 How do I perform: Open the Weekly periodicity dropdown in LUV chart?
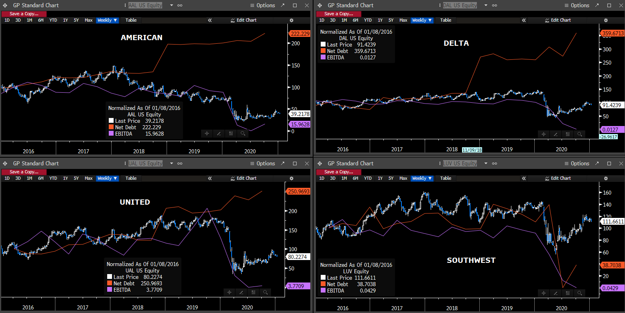pyautogui.click(x=422, y=178)
